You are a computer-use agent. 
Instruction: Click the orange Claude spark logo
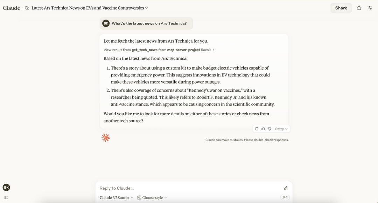click(106, 138)
